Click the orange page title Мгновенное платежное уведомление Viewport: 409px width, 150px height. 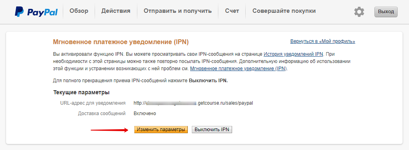(x=120, y=42)
